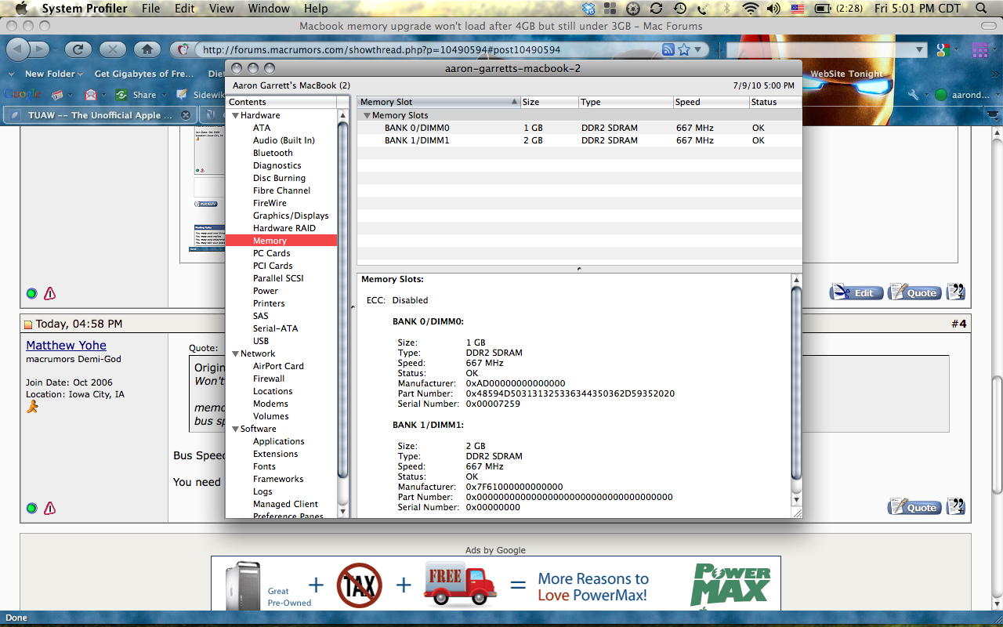The height and width of the screenshot is (627, 1003).
Task: Open the New Folder bookmarks dropdown
Action: (55, 74)
